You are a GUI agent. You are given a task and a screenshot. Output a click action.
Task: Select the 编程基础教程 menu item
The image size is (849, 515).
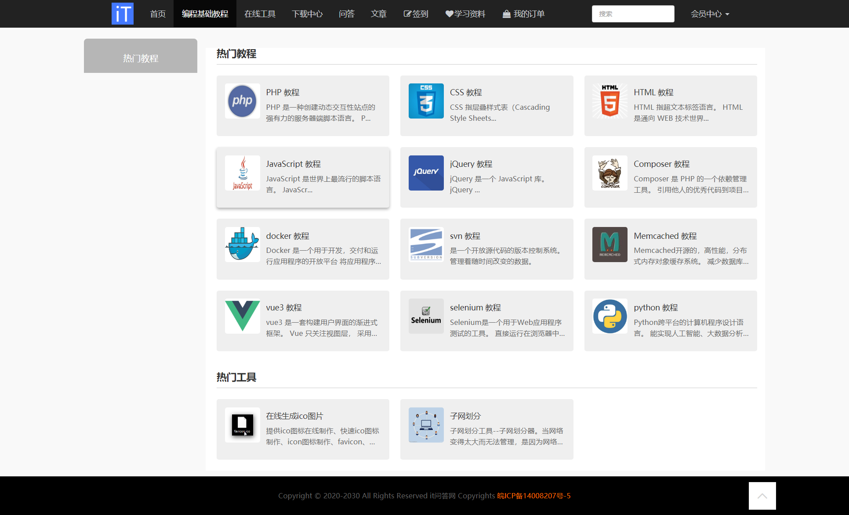[x=205, y=14]
